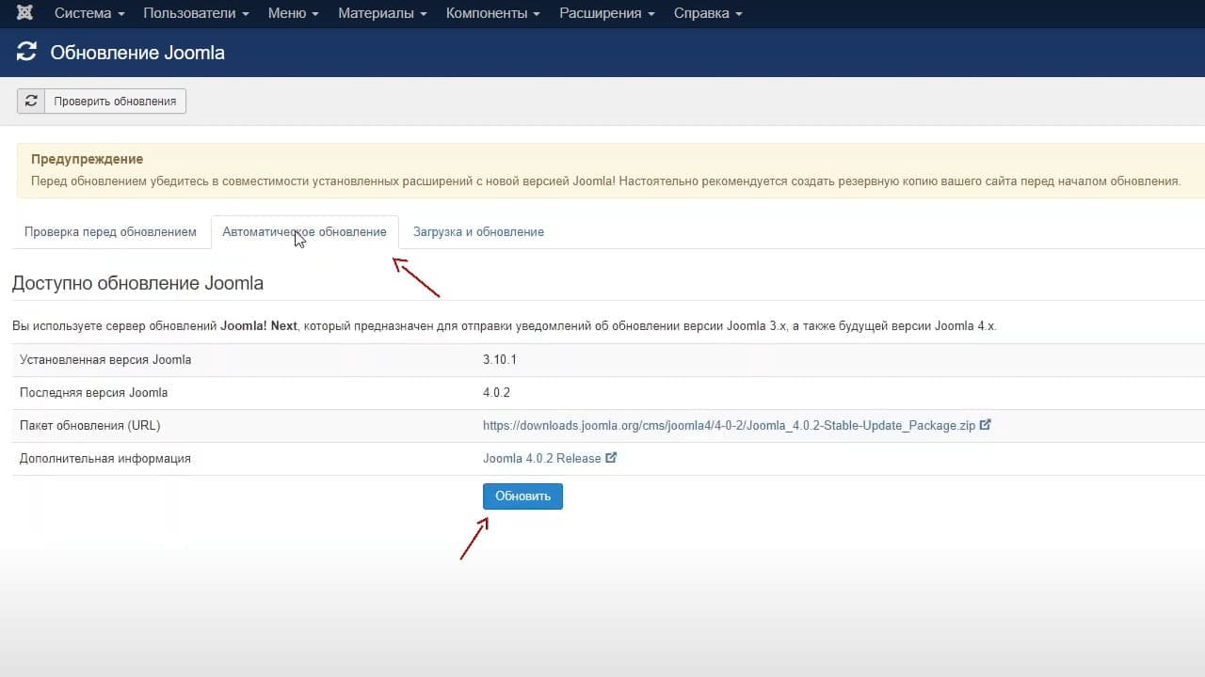1205x677 pixels.
Task: Open the Компоненты menu
Action: coord(493,13)
